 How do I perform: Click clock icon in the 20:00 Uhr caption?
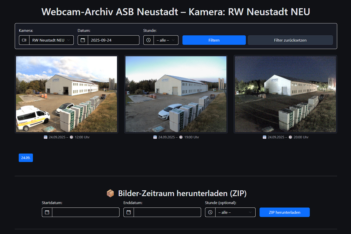coord(290,137)
